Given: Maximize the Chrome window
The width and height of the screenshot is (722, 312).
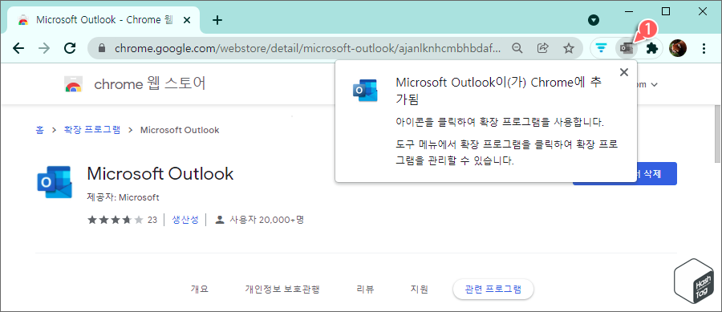Looking at the screenshot, I should [666, 11].
